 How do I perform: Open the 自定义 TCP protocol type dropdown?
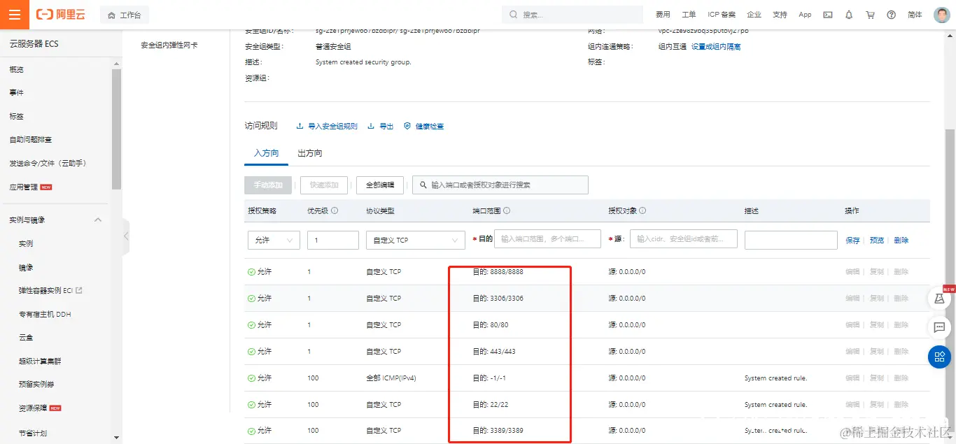(416, 240)
